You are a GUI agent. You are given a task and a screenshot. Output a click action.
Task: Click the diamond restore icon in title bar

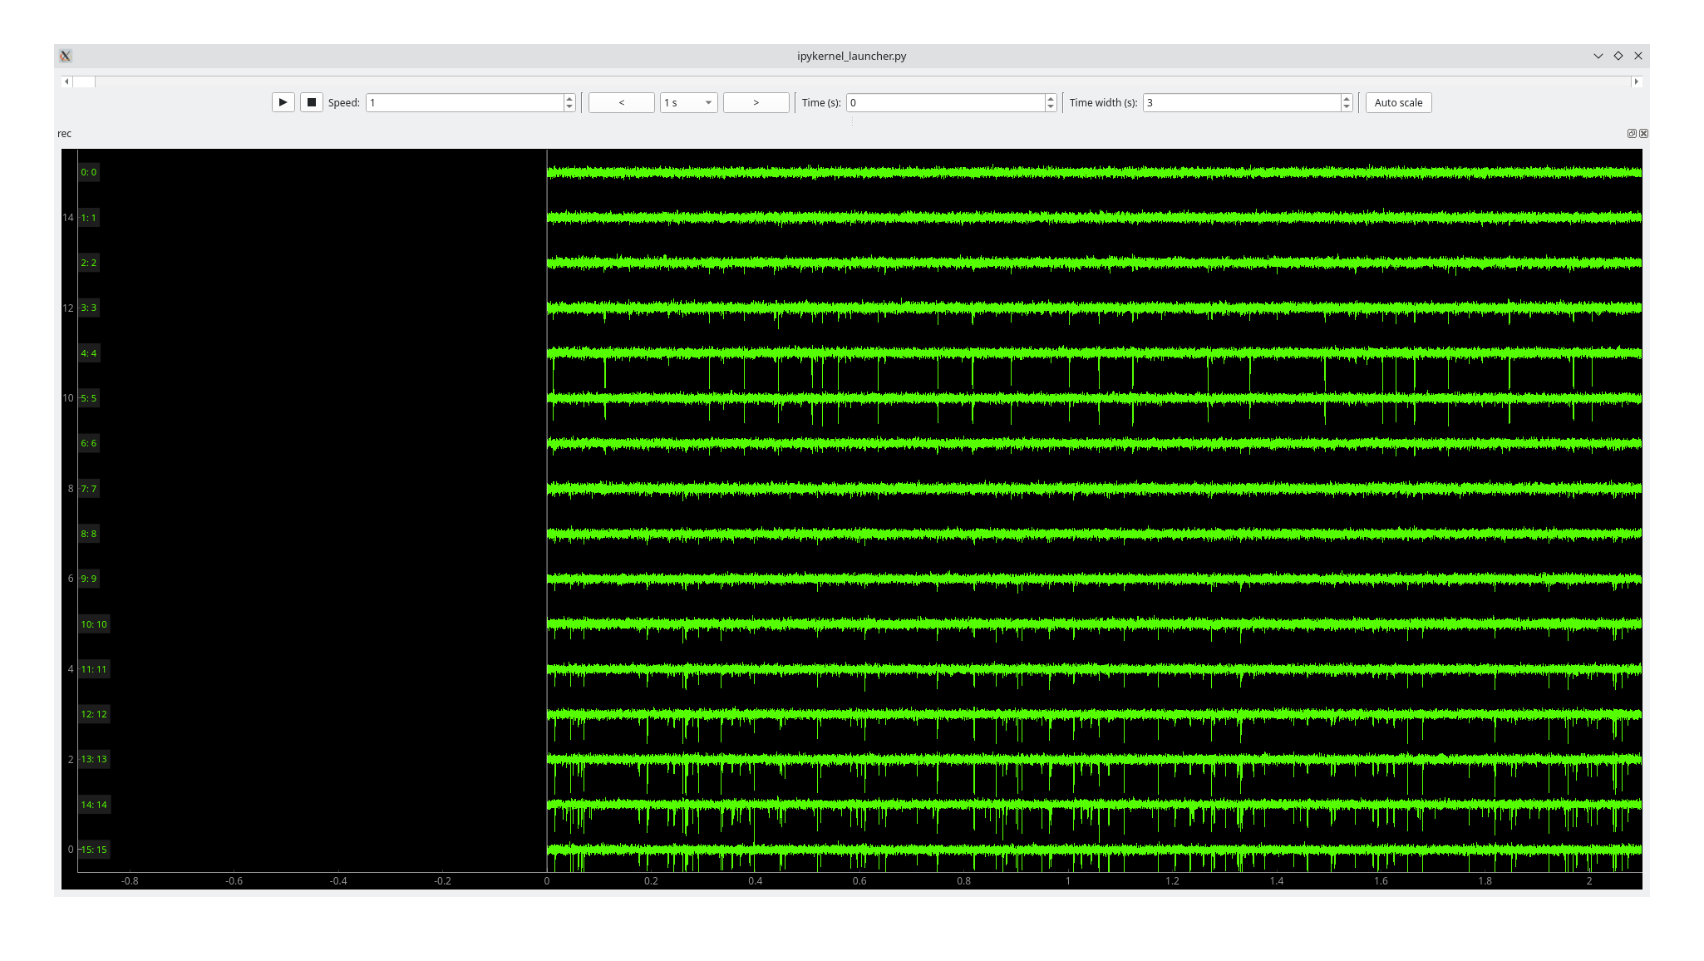pos(1618,55)
